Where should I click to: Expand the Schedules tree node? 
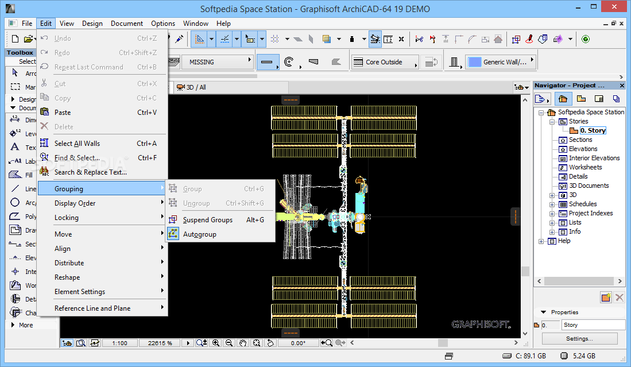552,204
